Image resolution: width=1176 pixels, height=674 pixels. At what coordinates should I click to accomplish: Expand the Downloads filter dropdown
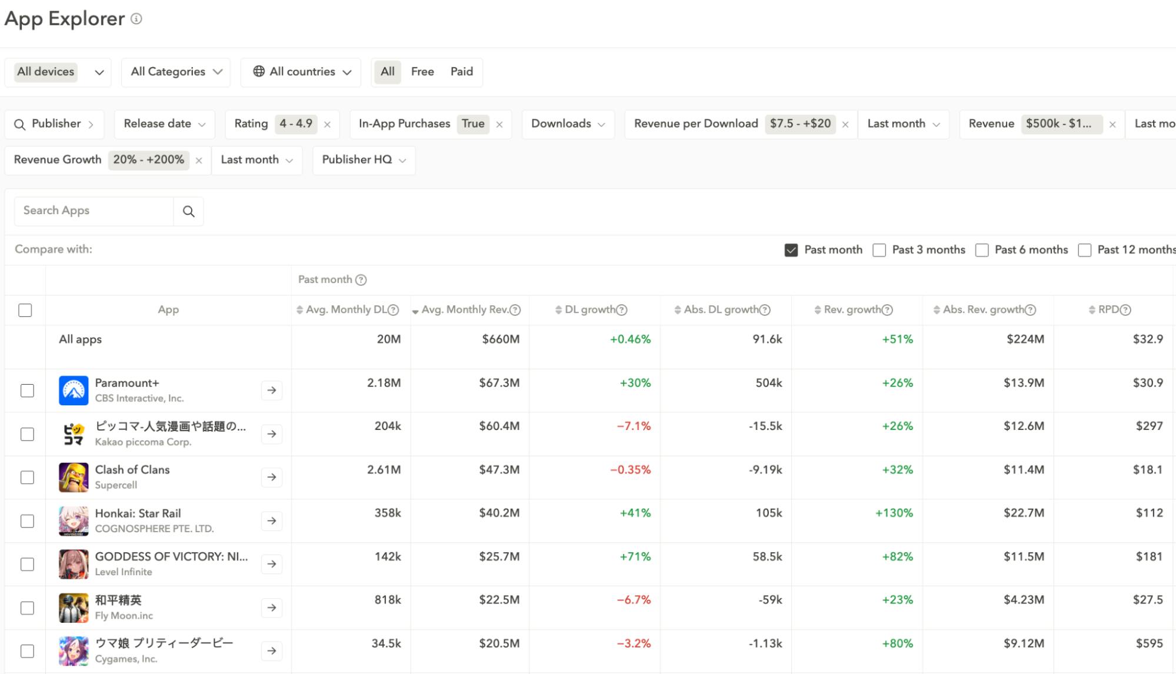point(567,124)
